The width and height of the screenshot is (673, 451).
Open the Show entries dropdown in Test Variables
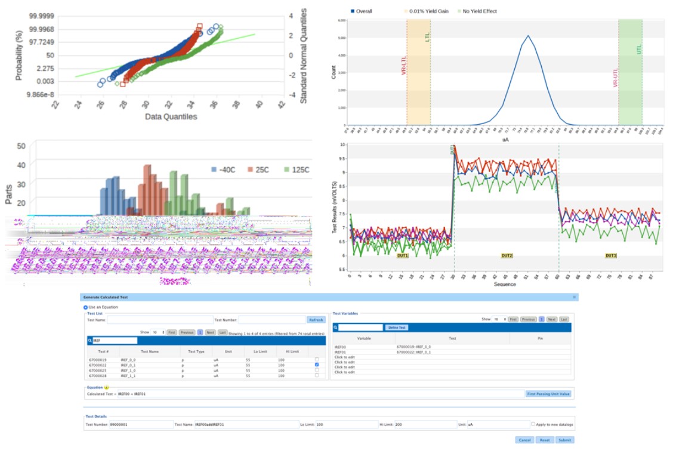point(498,319)
